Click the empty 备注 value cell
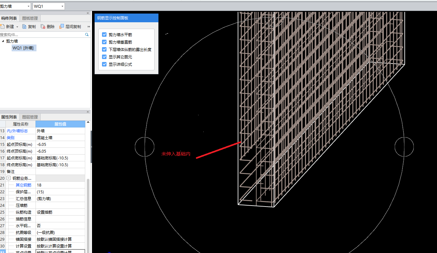This screenshot has width=437, height=253. point(60,172)
